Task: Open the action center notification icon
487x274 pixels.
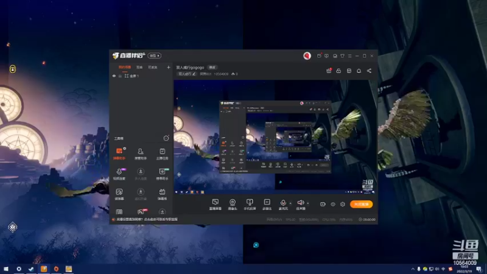Action: click(x=480, y=269)
